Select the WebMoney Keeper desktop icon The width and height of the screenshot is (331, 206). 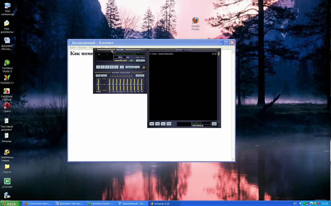[7, 155]
